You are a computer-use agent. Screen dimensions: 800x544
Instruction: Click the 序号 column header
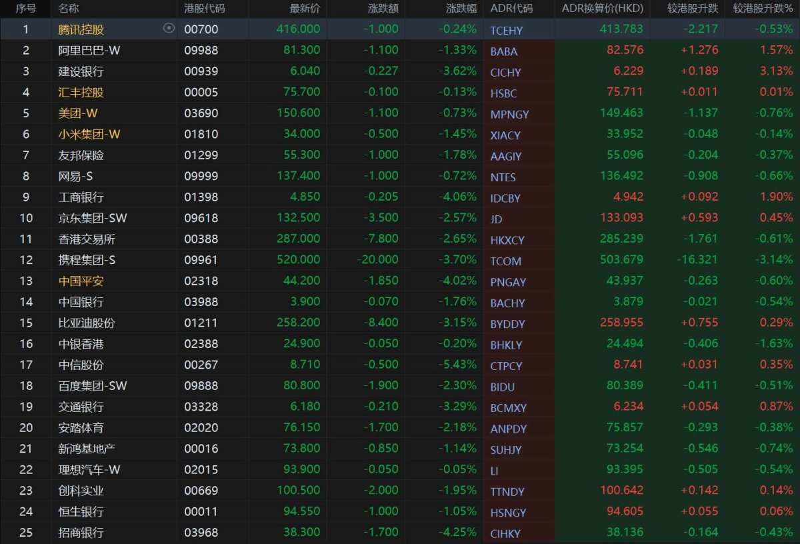click(25, 9)
